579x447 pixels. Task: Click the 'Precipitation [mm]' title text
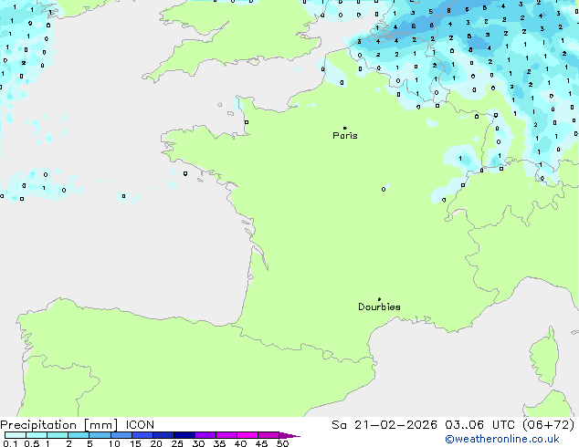pos(59,425)
